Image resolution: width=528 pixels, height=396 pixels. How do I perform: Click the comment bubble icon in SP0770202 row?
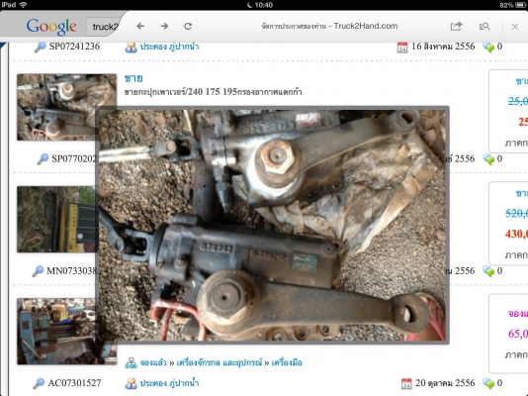tap(488, 158)
